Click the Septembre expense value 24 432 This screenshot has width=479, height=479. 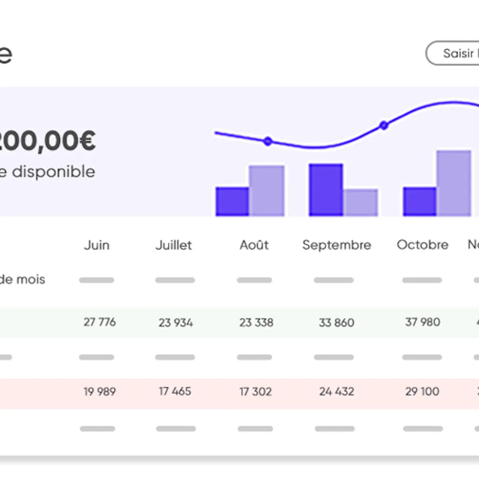tap(336, 392)
